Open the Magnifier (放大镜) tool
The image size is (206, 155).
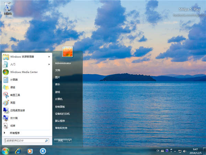pos(14,118)
